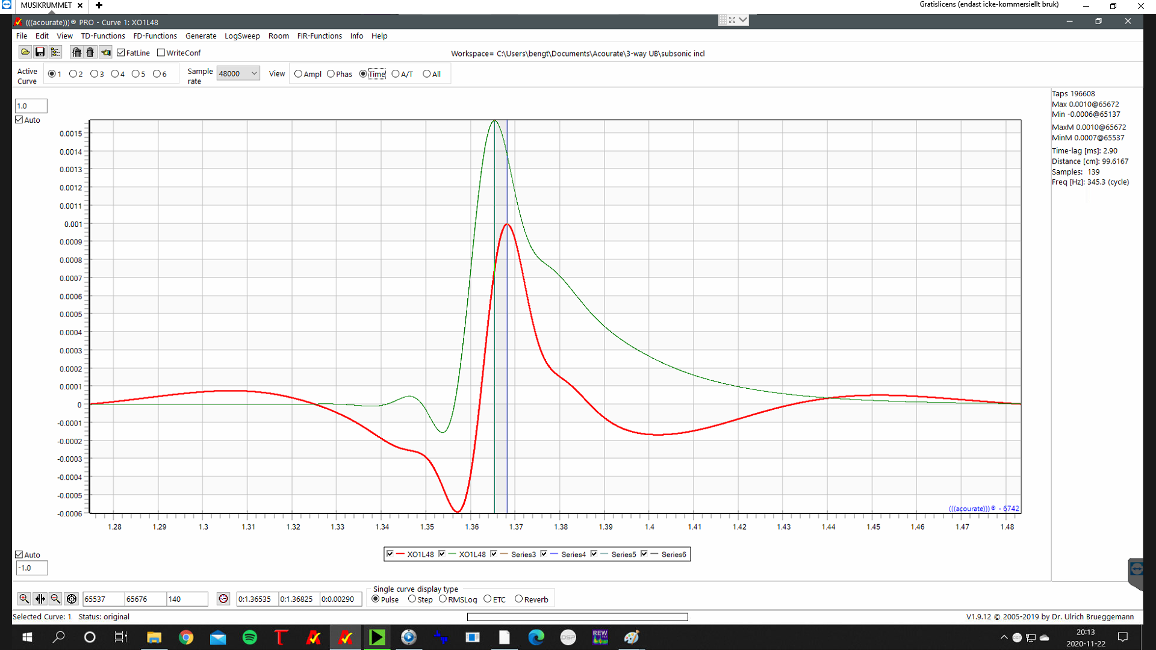Open Spotify from the taskbar
Viewport: 1156px width, 650px height.
coord(249,637)
